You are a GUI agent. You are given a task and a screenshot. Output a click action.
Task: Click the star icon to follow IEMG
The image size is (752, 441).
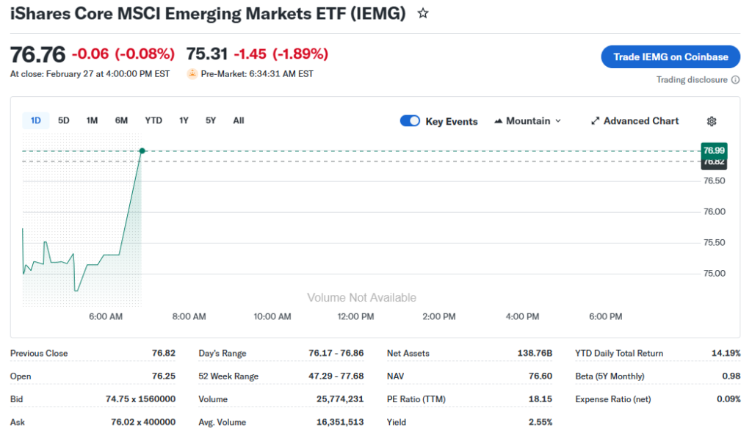coord(423,13)
